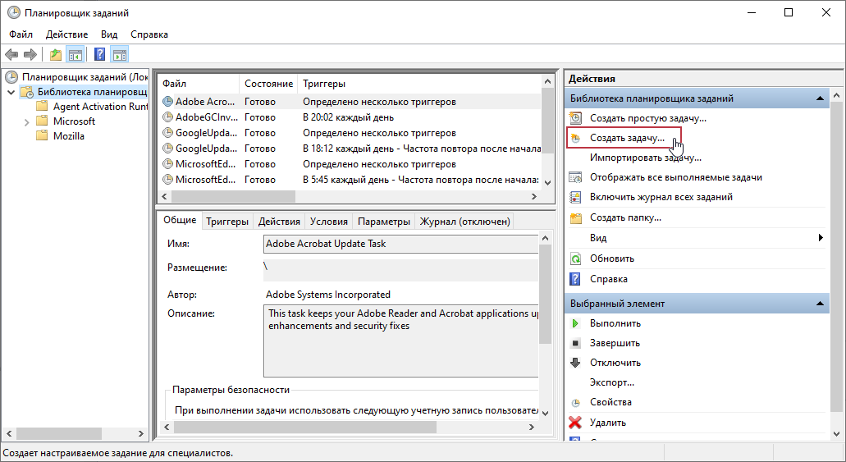
Task: Expand the Microsoft folder tree node
Action: point(26,121)
